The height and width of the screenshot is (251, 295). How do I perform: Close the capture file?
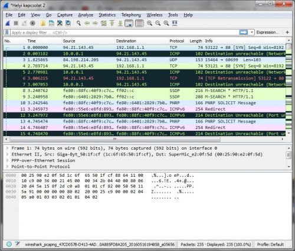click(60, 24)
